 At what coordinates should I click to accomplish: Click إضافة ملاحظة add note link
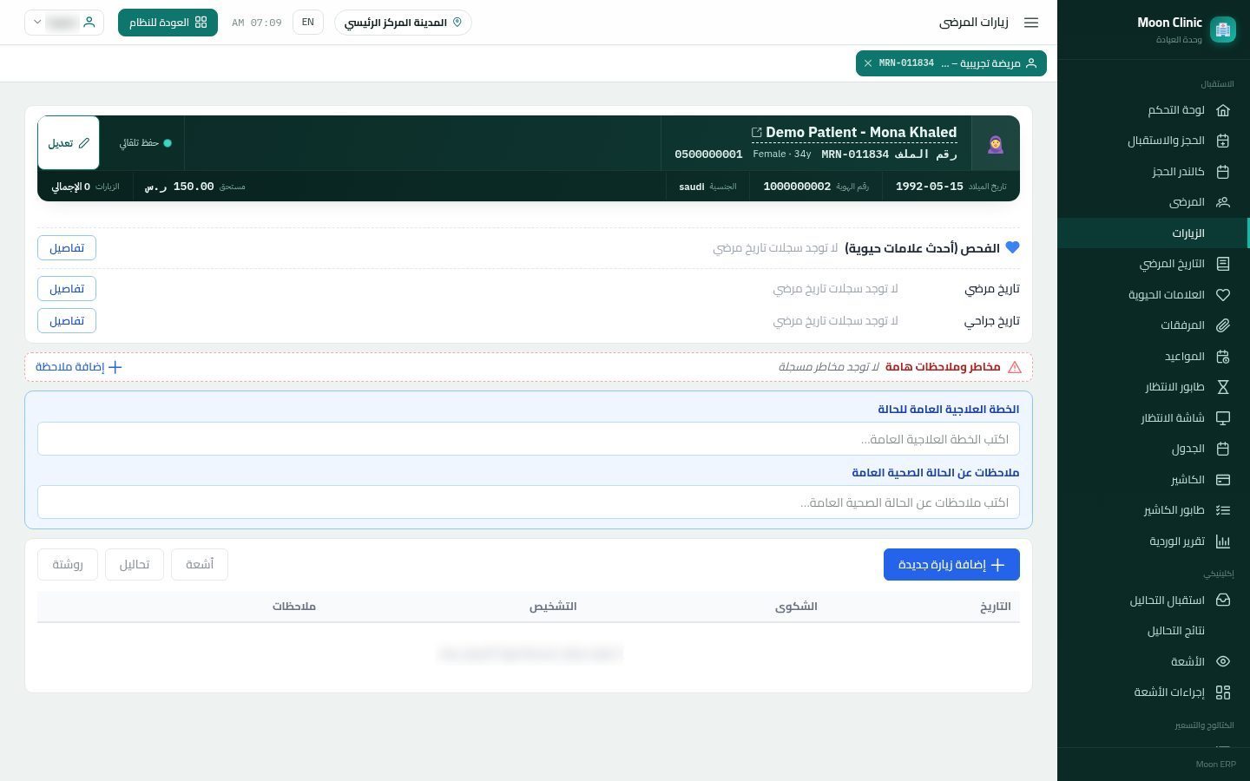[79, 367]
